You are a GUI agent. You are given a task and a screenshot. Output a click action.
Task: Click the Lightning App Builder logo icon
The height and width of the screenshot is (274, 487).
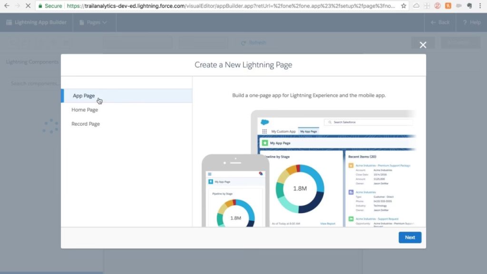tap(9, 22)
